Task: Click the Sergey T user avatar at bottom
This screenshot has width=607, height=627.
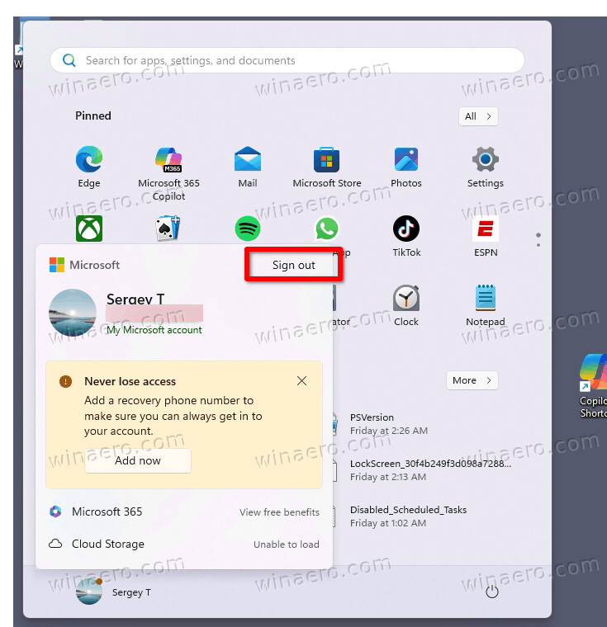Action: tap(89, 592)
